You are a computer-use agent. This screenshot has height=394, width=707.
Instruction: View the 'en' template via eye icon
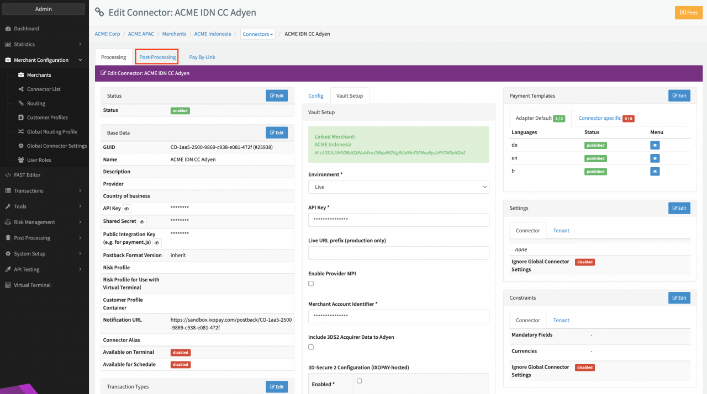pyautogui.click(x=655, y=158)
